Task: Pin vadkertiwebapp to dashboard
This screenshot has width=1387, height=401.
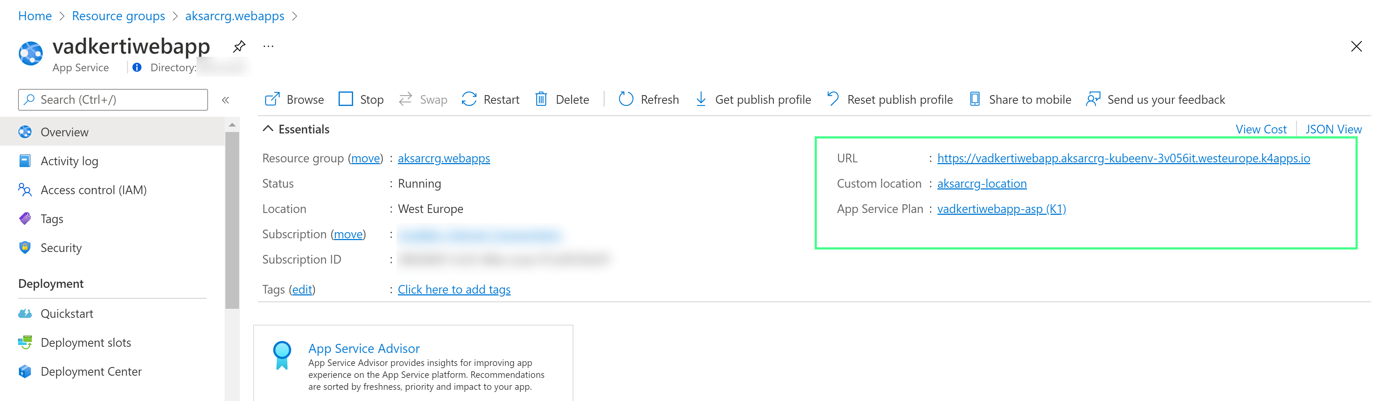Action: pyautogui.click(x=239, y=46)
